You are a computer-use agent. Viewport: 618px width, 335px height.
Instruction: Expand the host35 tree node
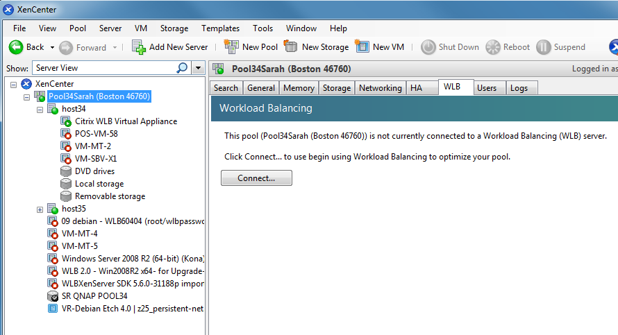(x=40, y=210)
